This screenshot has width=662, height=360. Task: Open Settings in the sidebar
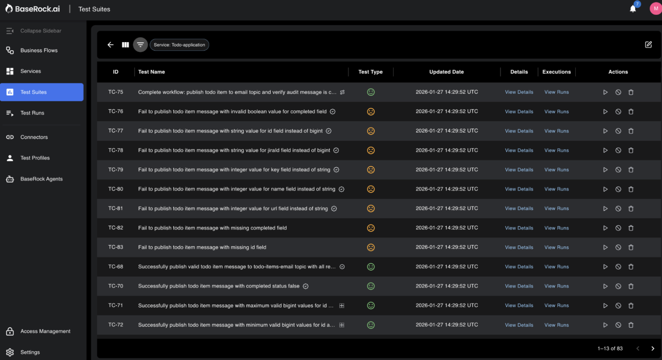tap(30, 352)
